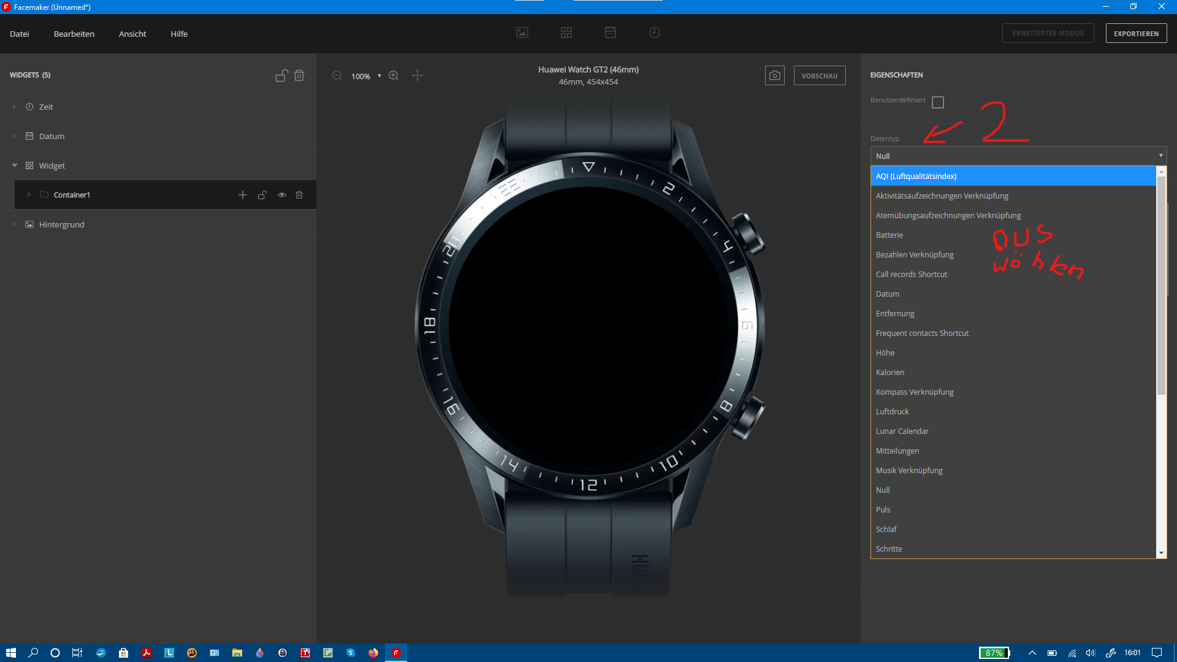Select the Hintergrund widget label
The width and height of the screenshot is (1177, 662).
[62, 224]
